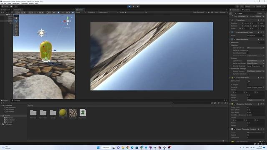
Task: Select the directional light sun icon in Scene
Action: [41, 33]
